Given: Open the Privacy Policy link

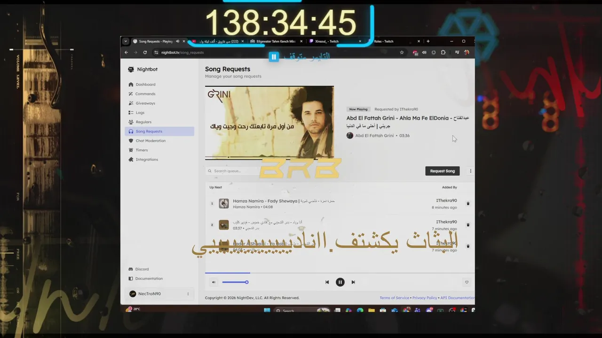Looking at the screenshot, I should click(425, 298).
